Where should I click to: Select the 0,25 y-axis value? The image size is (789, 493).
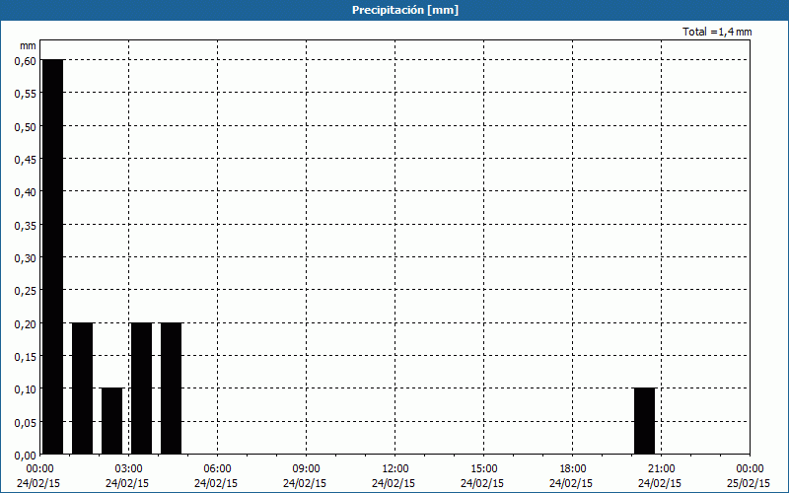[26, 291]
